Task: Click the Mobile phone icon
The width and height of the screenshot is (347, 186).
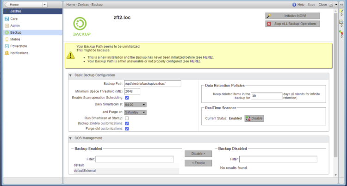Action: tap(7, 39)
